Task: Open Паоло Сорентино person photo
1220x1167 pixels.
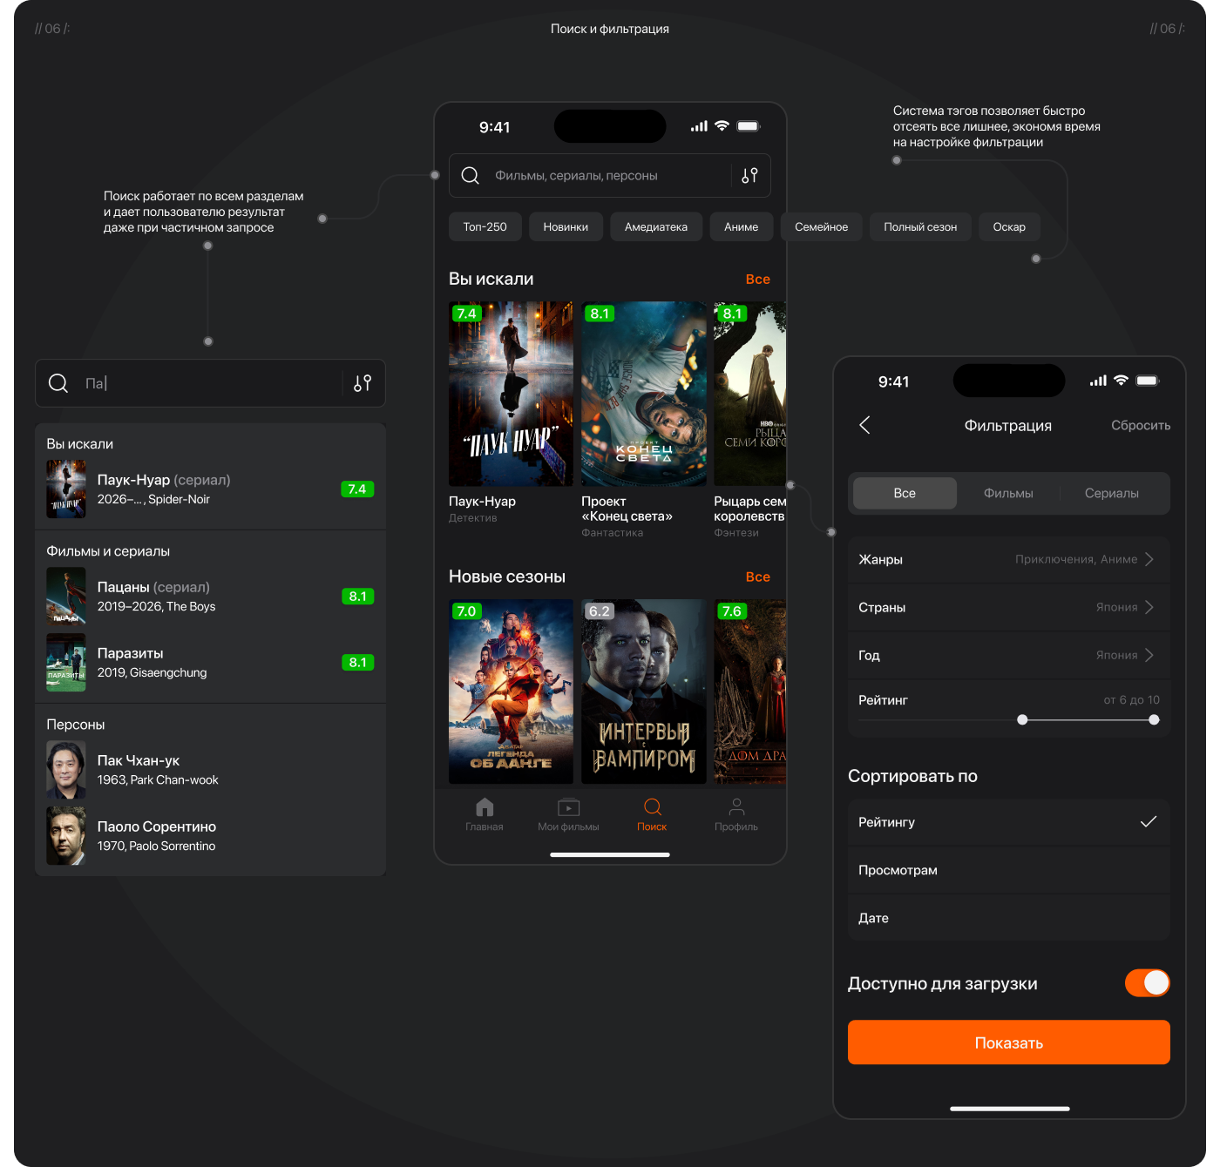Action: 66,836
